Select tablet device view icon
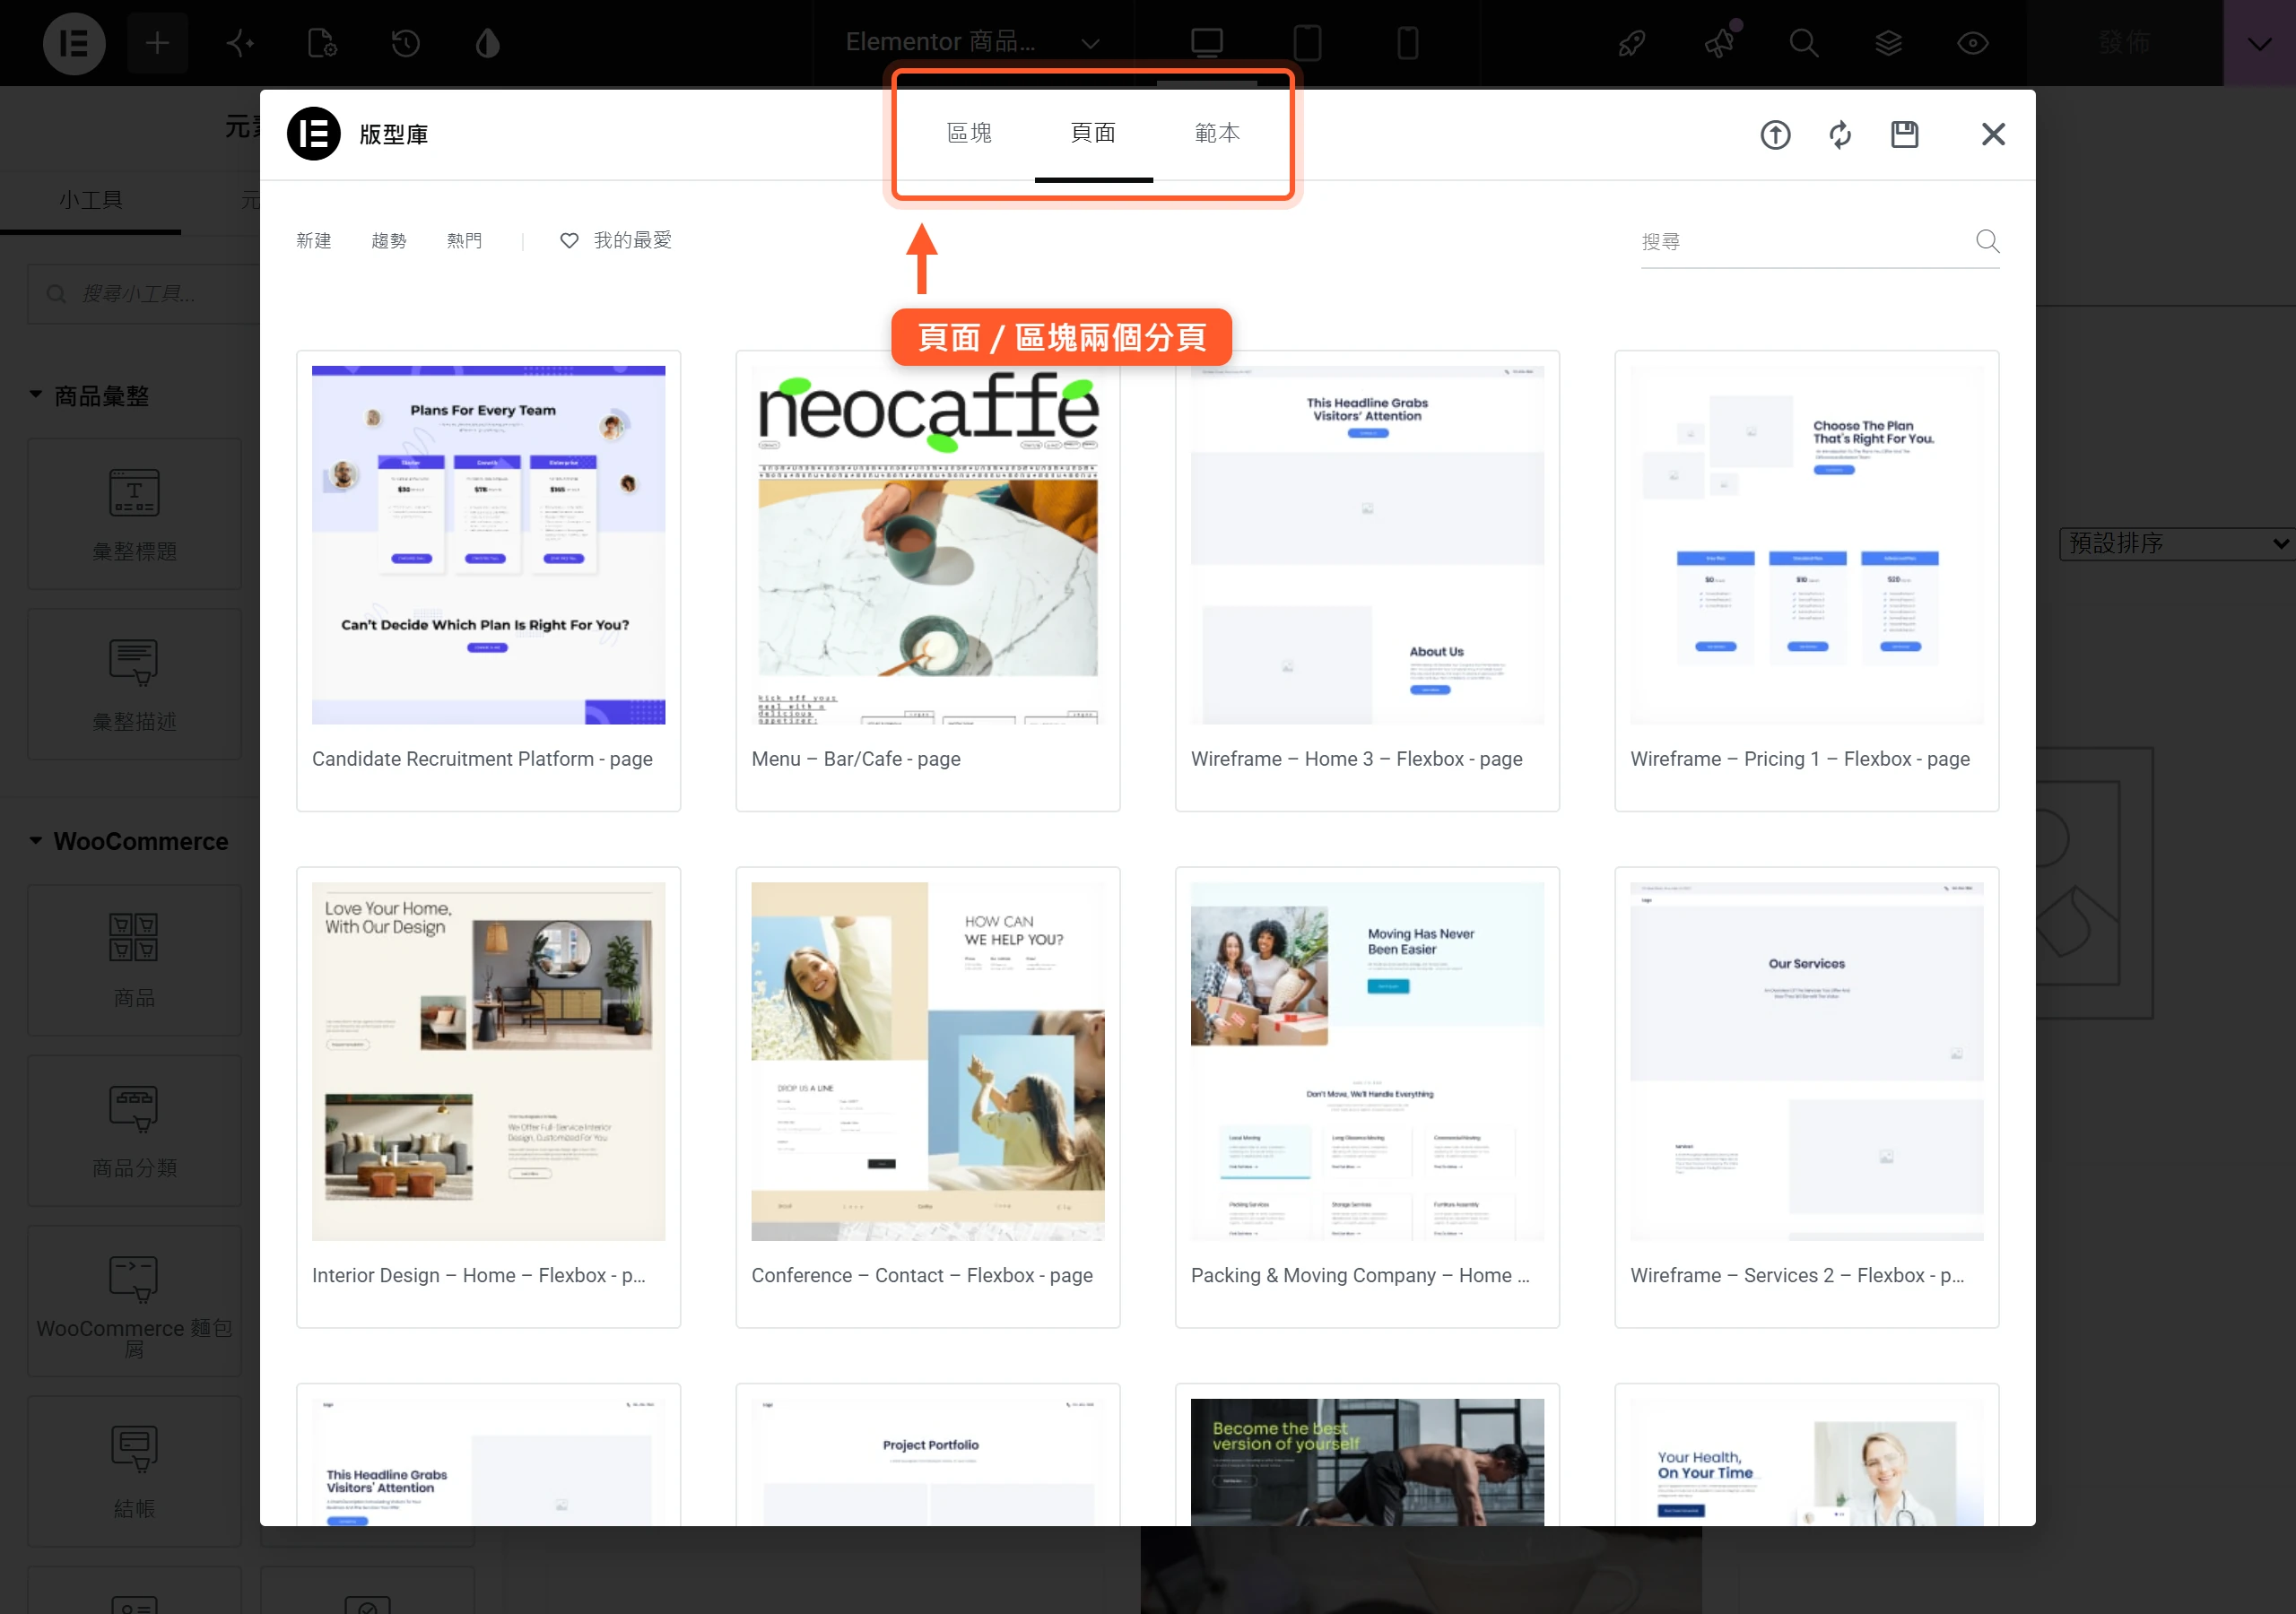Image resolution: width=2296 pixels, height=1614 pixels. [1307, 43]
